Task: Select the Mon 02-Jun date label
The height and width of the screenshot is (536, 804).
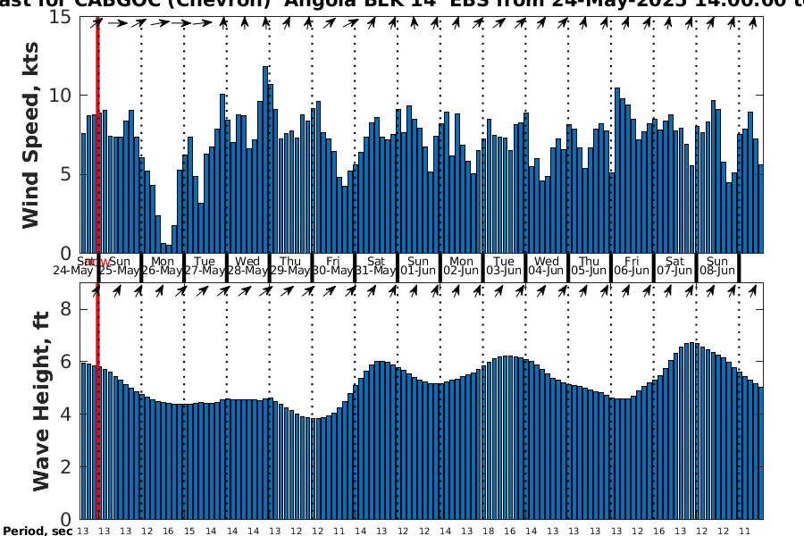Action: coord(461,265)
